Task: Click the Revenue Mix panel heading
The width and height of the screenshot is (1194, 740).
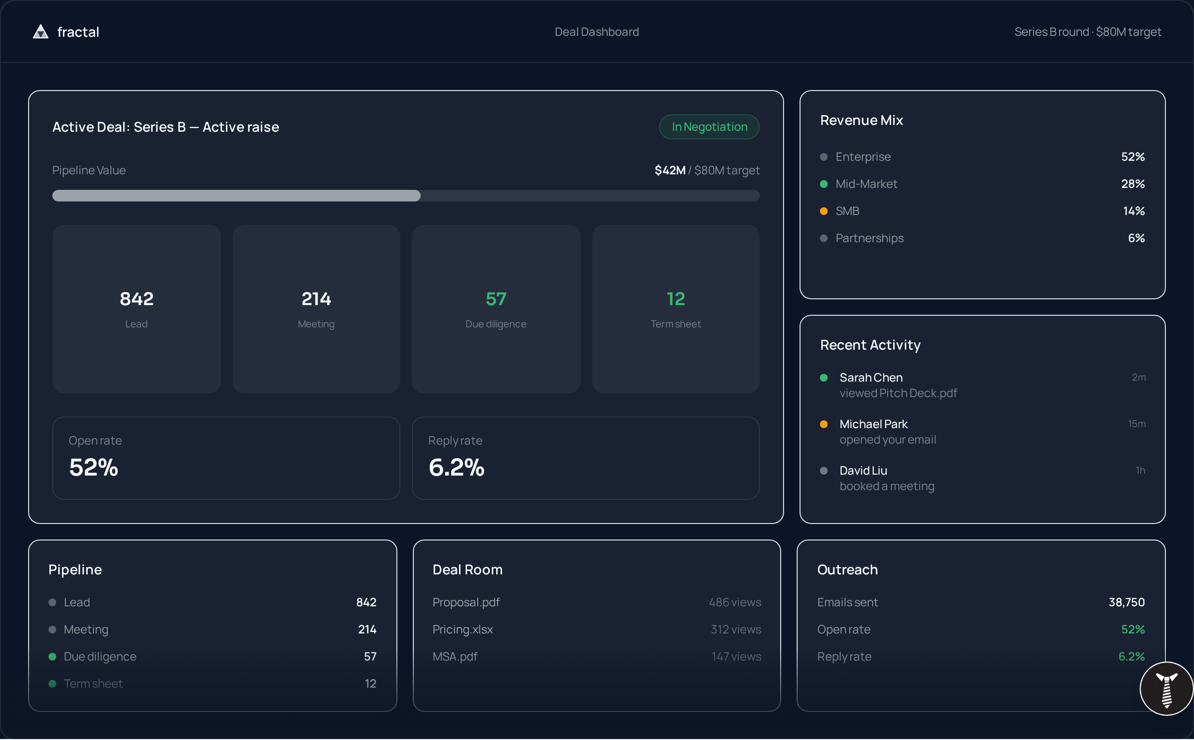Action: click(862, 121)
